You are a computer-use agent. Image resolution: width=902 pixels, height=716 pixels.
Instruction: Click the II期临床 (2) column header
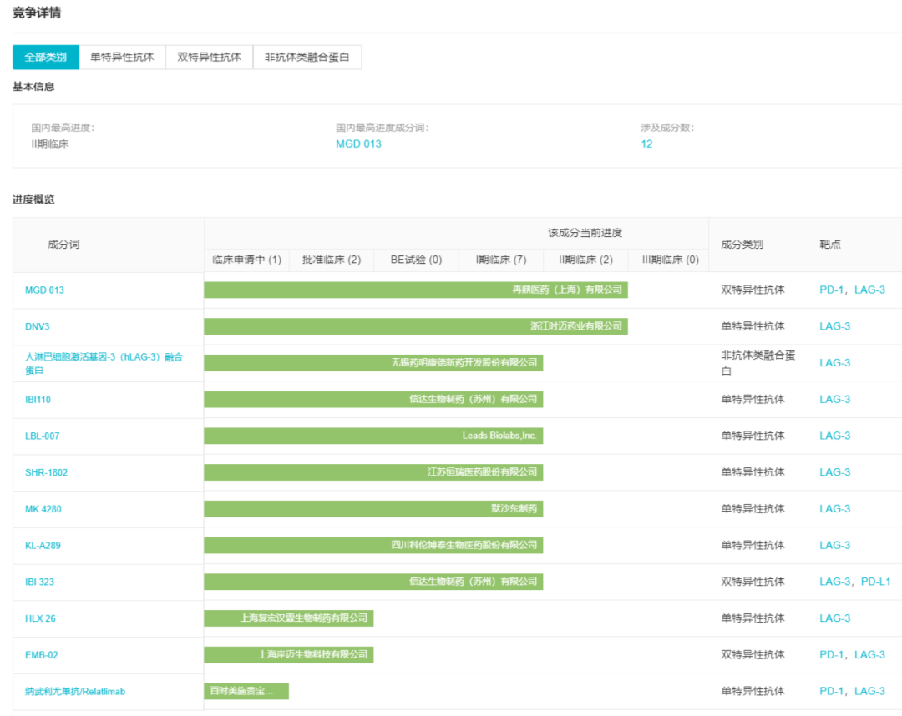pos(585,260)
